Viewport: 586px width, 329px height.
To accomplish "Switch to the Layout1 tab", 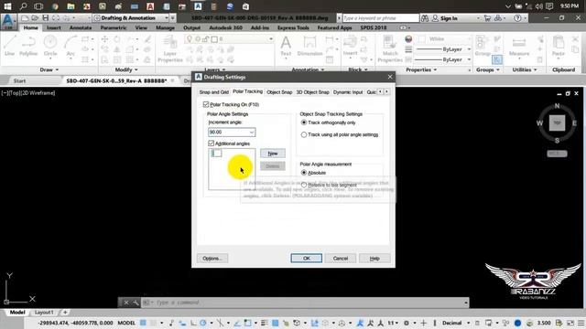I will point(44,313).
